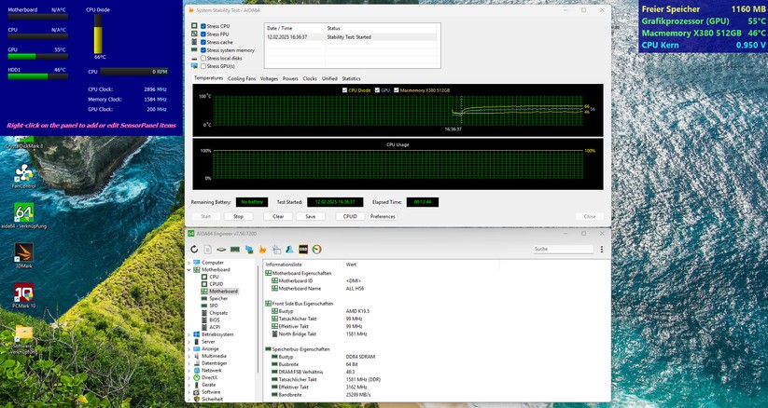768x408 pixels.
Task: Expand the Betriebssystem tree node
Action: pyautogui.click(x=189, y=334)
